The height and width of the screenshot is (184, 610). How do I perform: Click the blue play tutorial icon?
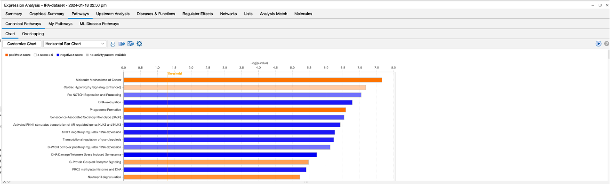599,44
